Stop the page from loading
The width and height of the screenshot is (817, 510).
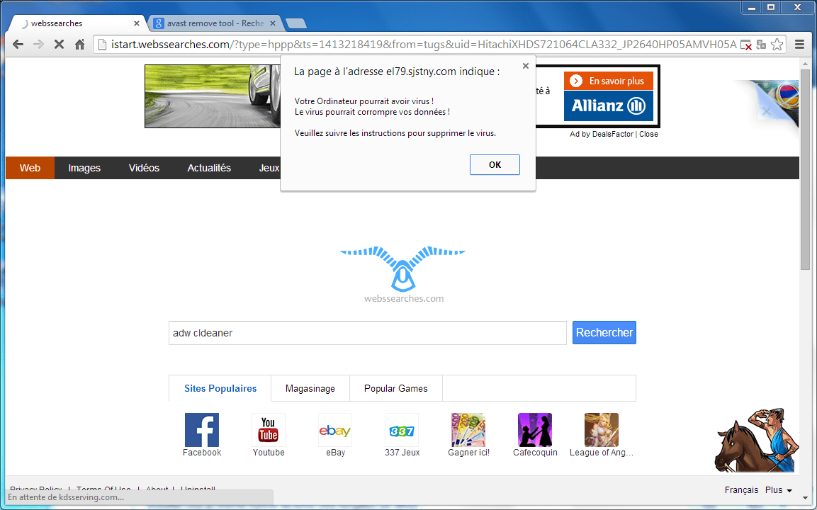point(59,45)
